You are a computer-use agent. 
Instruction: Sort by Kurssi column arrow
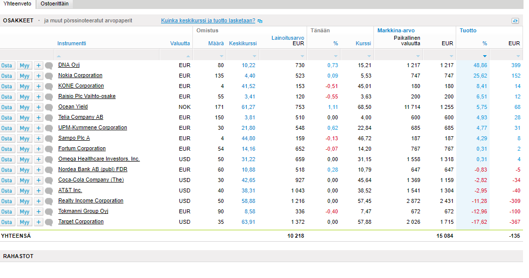coord(369,56)
